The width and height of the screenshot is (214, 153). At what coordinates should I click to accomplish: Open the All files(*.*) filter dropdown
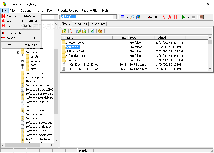115,17
